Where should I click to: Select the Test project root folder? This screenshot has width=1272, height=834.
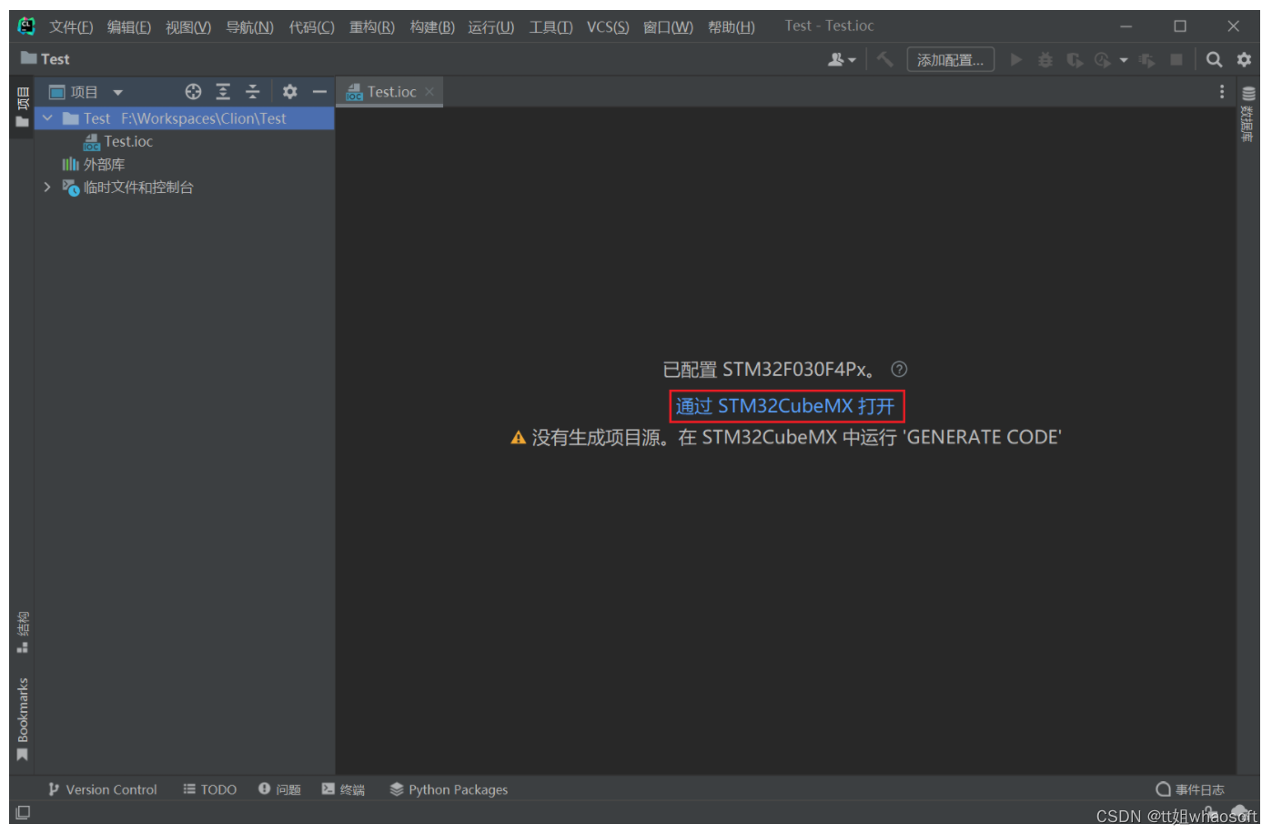tap(185, 118)
